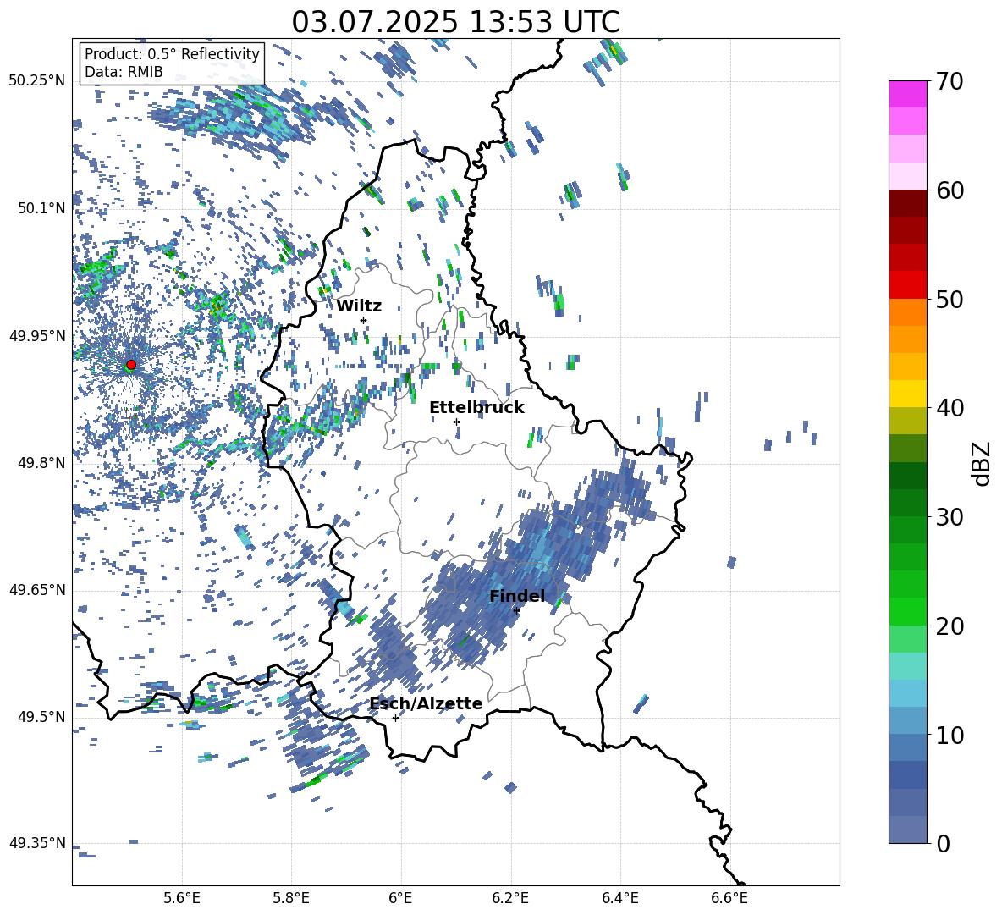1002x915 pixels.
Task: Click the Wiltz station cross marker
Action: (364, 320)
